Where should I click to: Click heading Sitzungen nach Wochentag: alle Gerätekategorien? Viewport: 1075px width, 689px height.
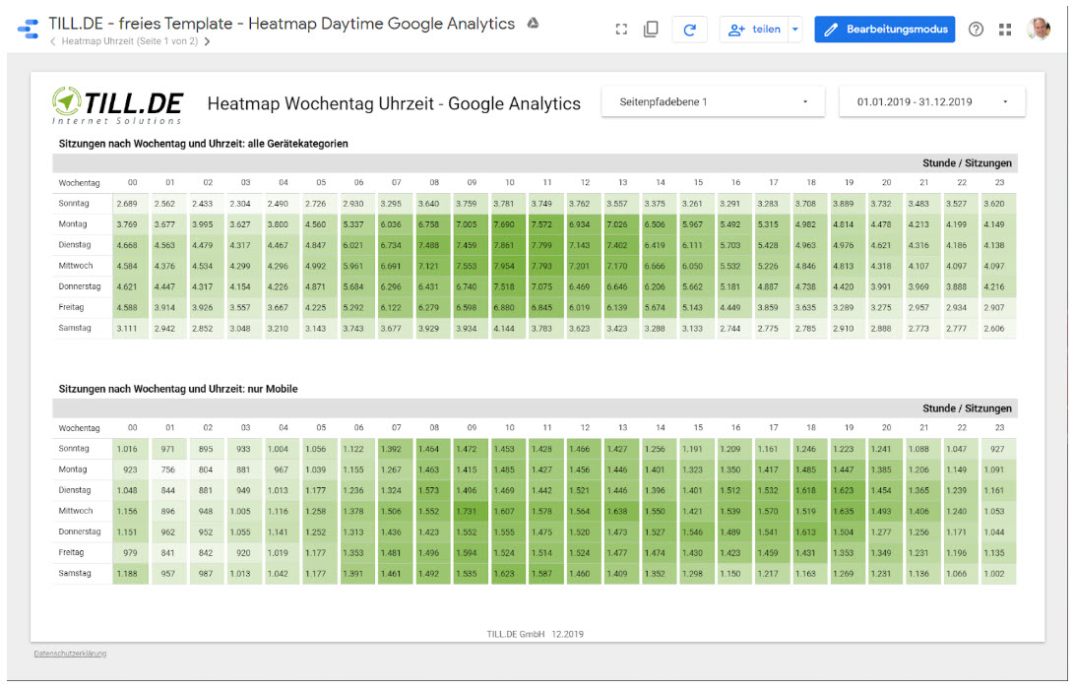(x=204, y=144)
